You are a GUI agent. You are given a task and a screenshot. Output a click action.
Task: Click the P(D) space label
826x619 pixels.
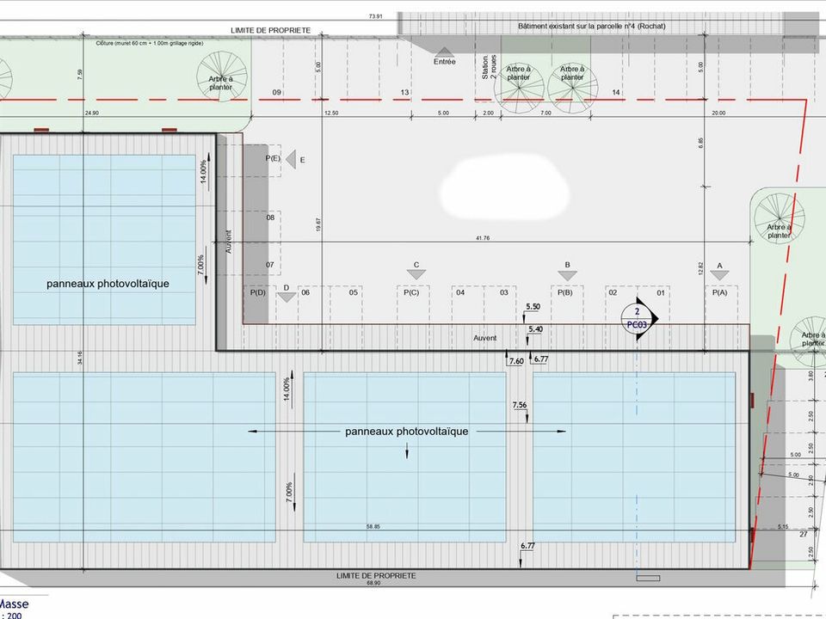pyautogui.click(x=257, y=292)
